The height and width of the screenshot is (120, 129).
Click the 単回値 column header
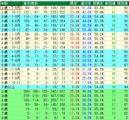coord(110,3)
